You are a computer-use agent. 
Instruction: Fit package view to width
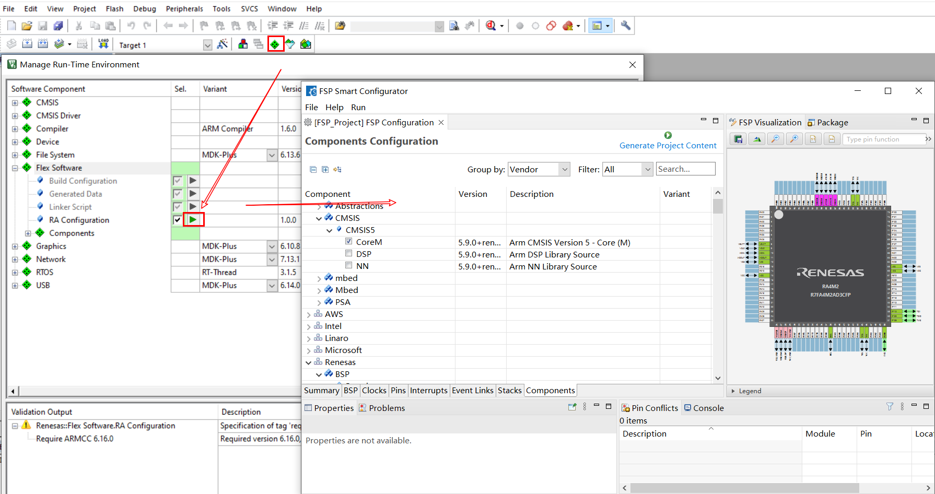pos(832,139)
